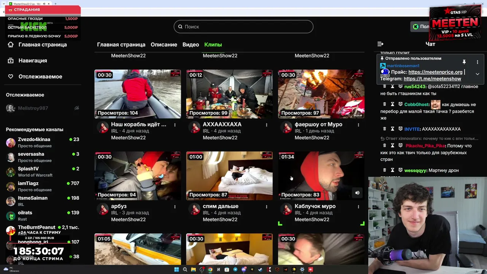
Task: Open Windows Start menu
Action: pyautogui.click(x=177, y=269)
